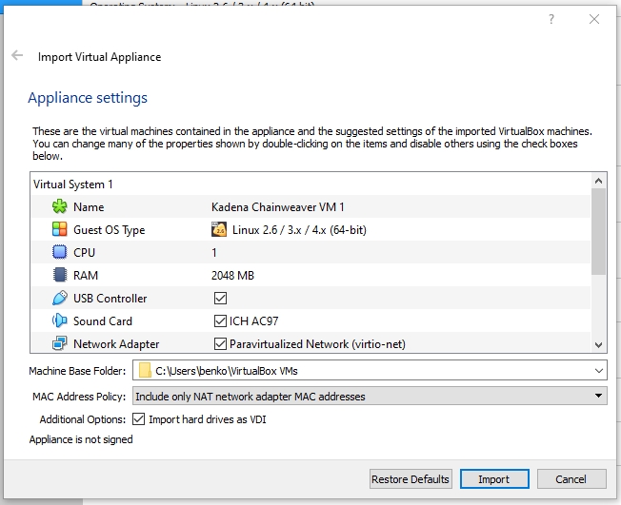Click the question mark help button
621x505 pixels.
551,19
